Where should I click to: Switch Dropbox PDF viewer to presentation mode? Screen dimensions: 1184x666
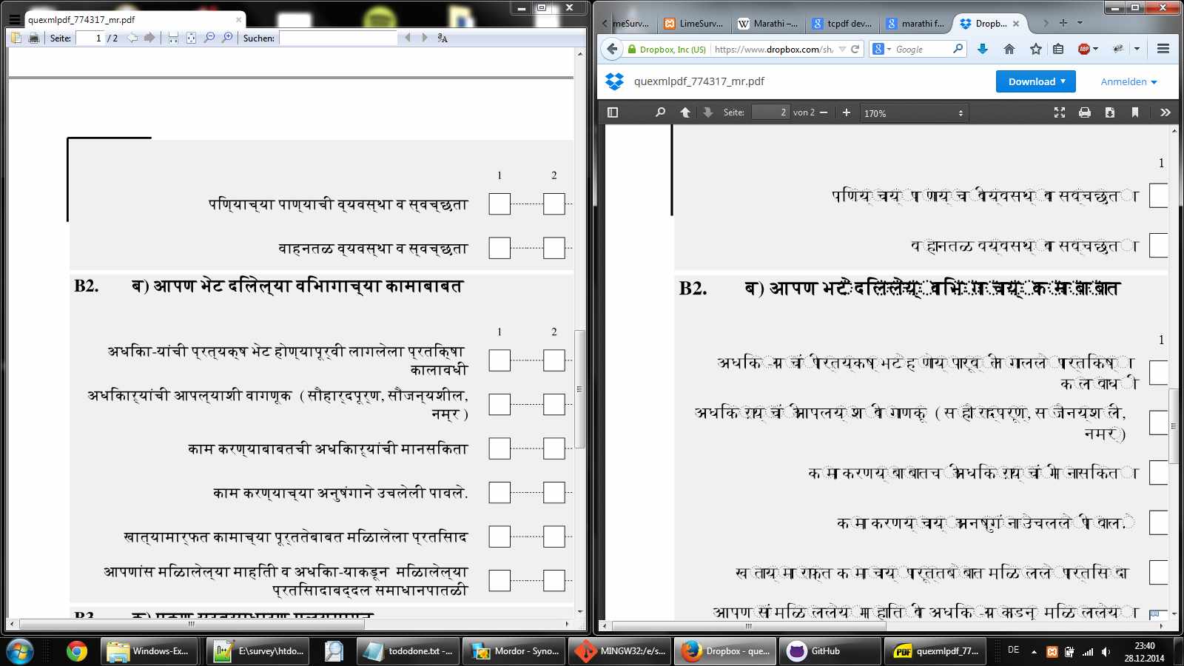tap(1060, 112)
